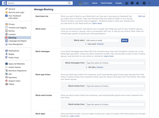
Task: Select Language and Region in the sidebar
Action: click(x=17, y=41)
